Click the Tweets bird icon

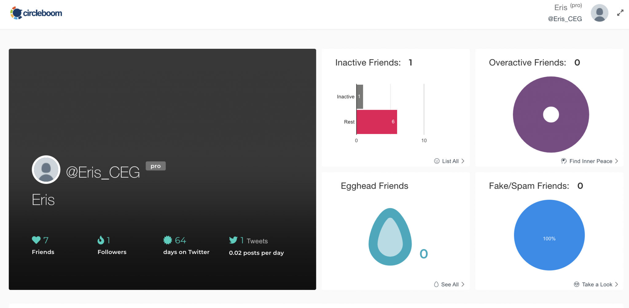pyautogui.click(x=233, y=240)
